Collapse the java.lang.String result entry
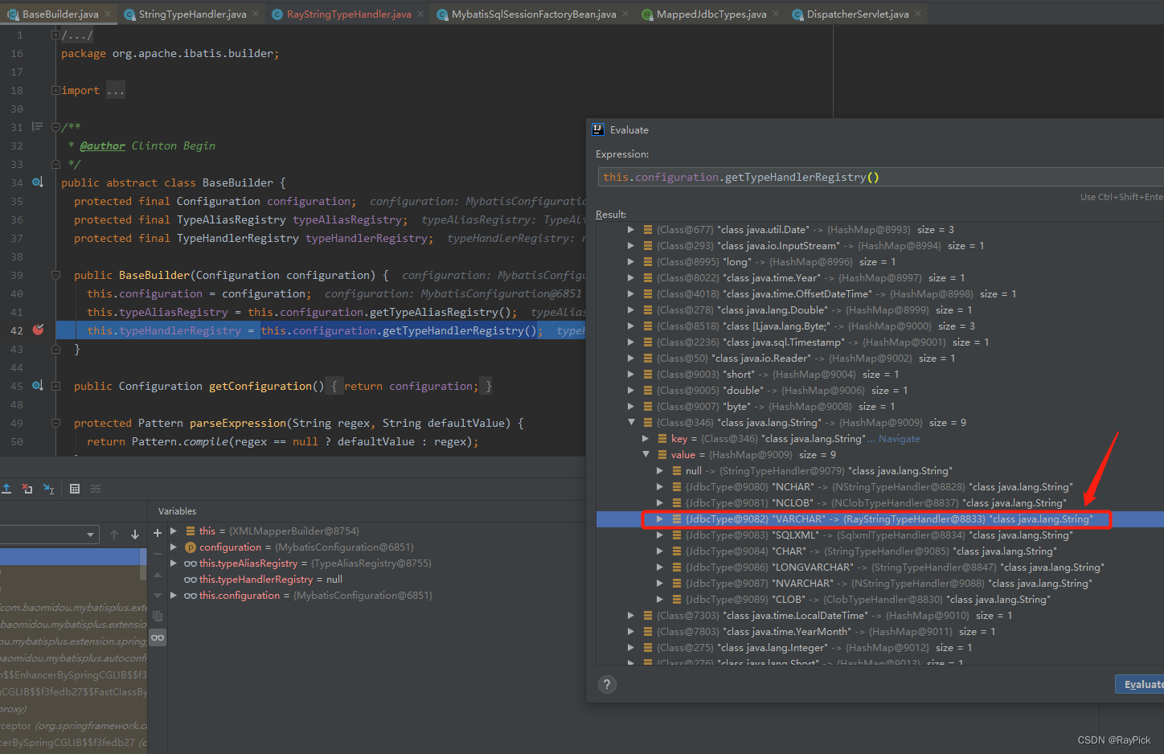This screenshot has height=754, width=1164. (x=631, y=422)
